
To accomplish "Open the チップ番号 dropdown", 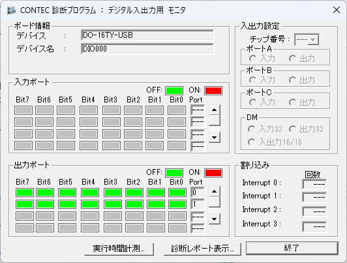I will point(307,40).
